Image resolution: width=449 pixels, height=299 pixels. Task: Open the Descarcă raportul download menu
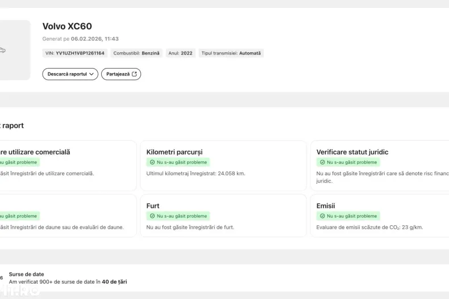point(67,74)
